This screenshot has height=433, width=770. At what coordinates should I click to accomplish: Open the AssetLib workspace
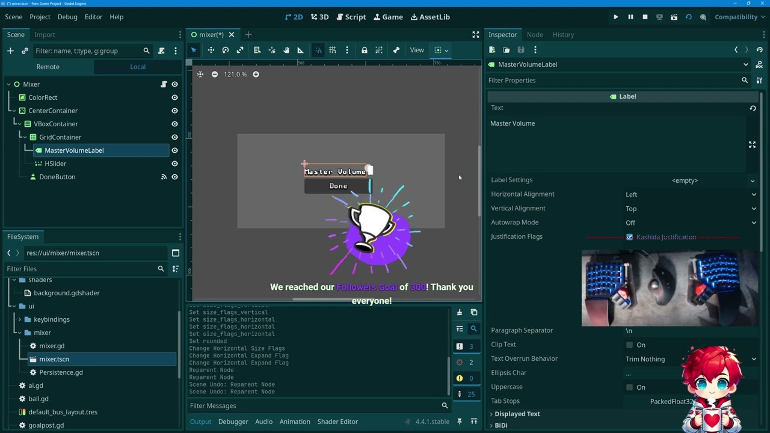430,17
